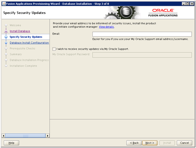
Task: Click the Welcome step label
Action: click(15, 25)
